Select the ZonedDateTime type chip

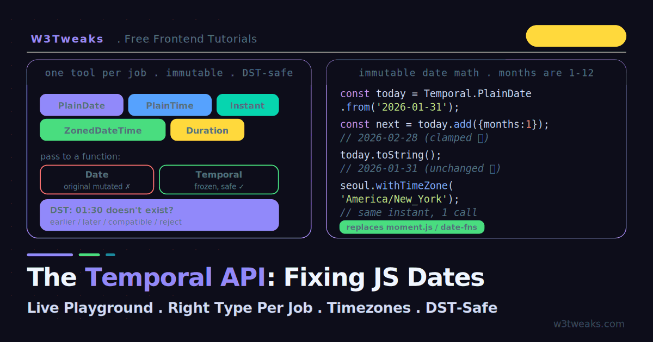(x=103, y=130)
